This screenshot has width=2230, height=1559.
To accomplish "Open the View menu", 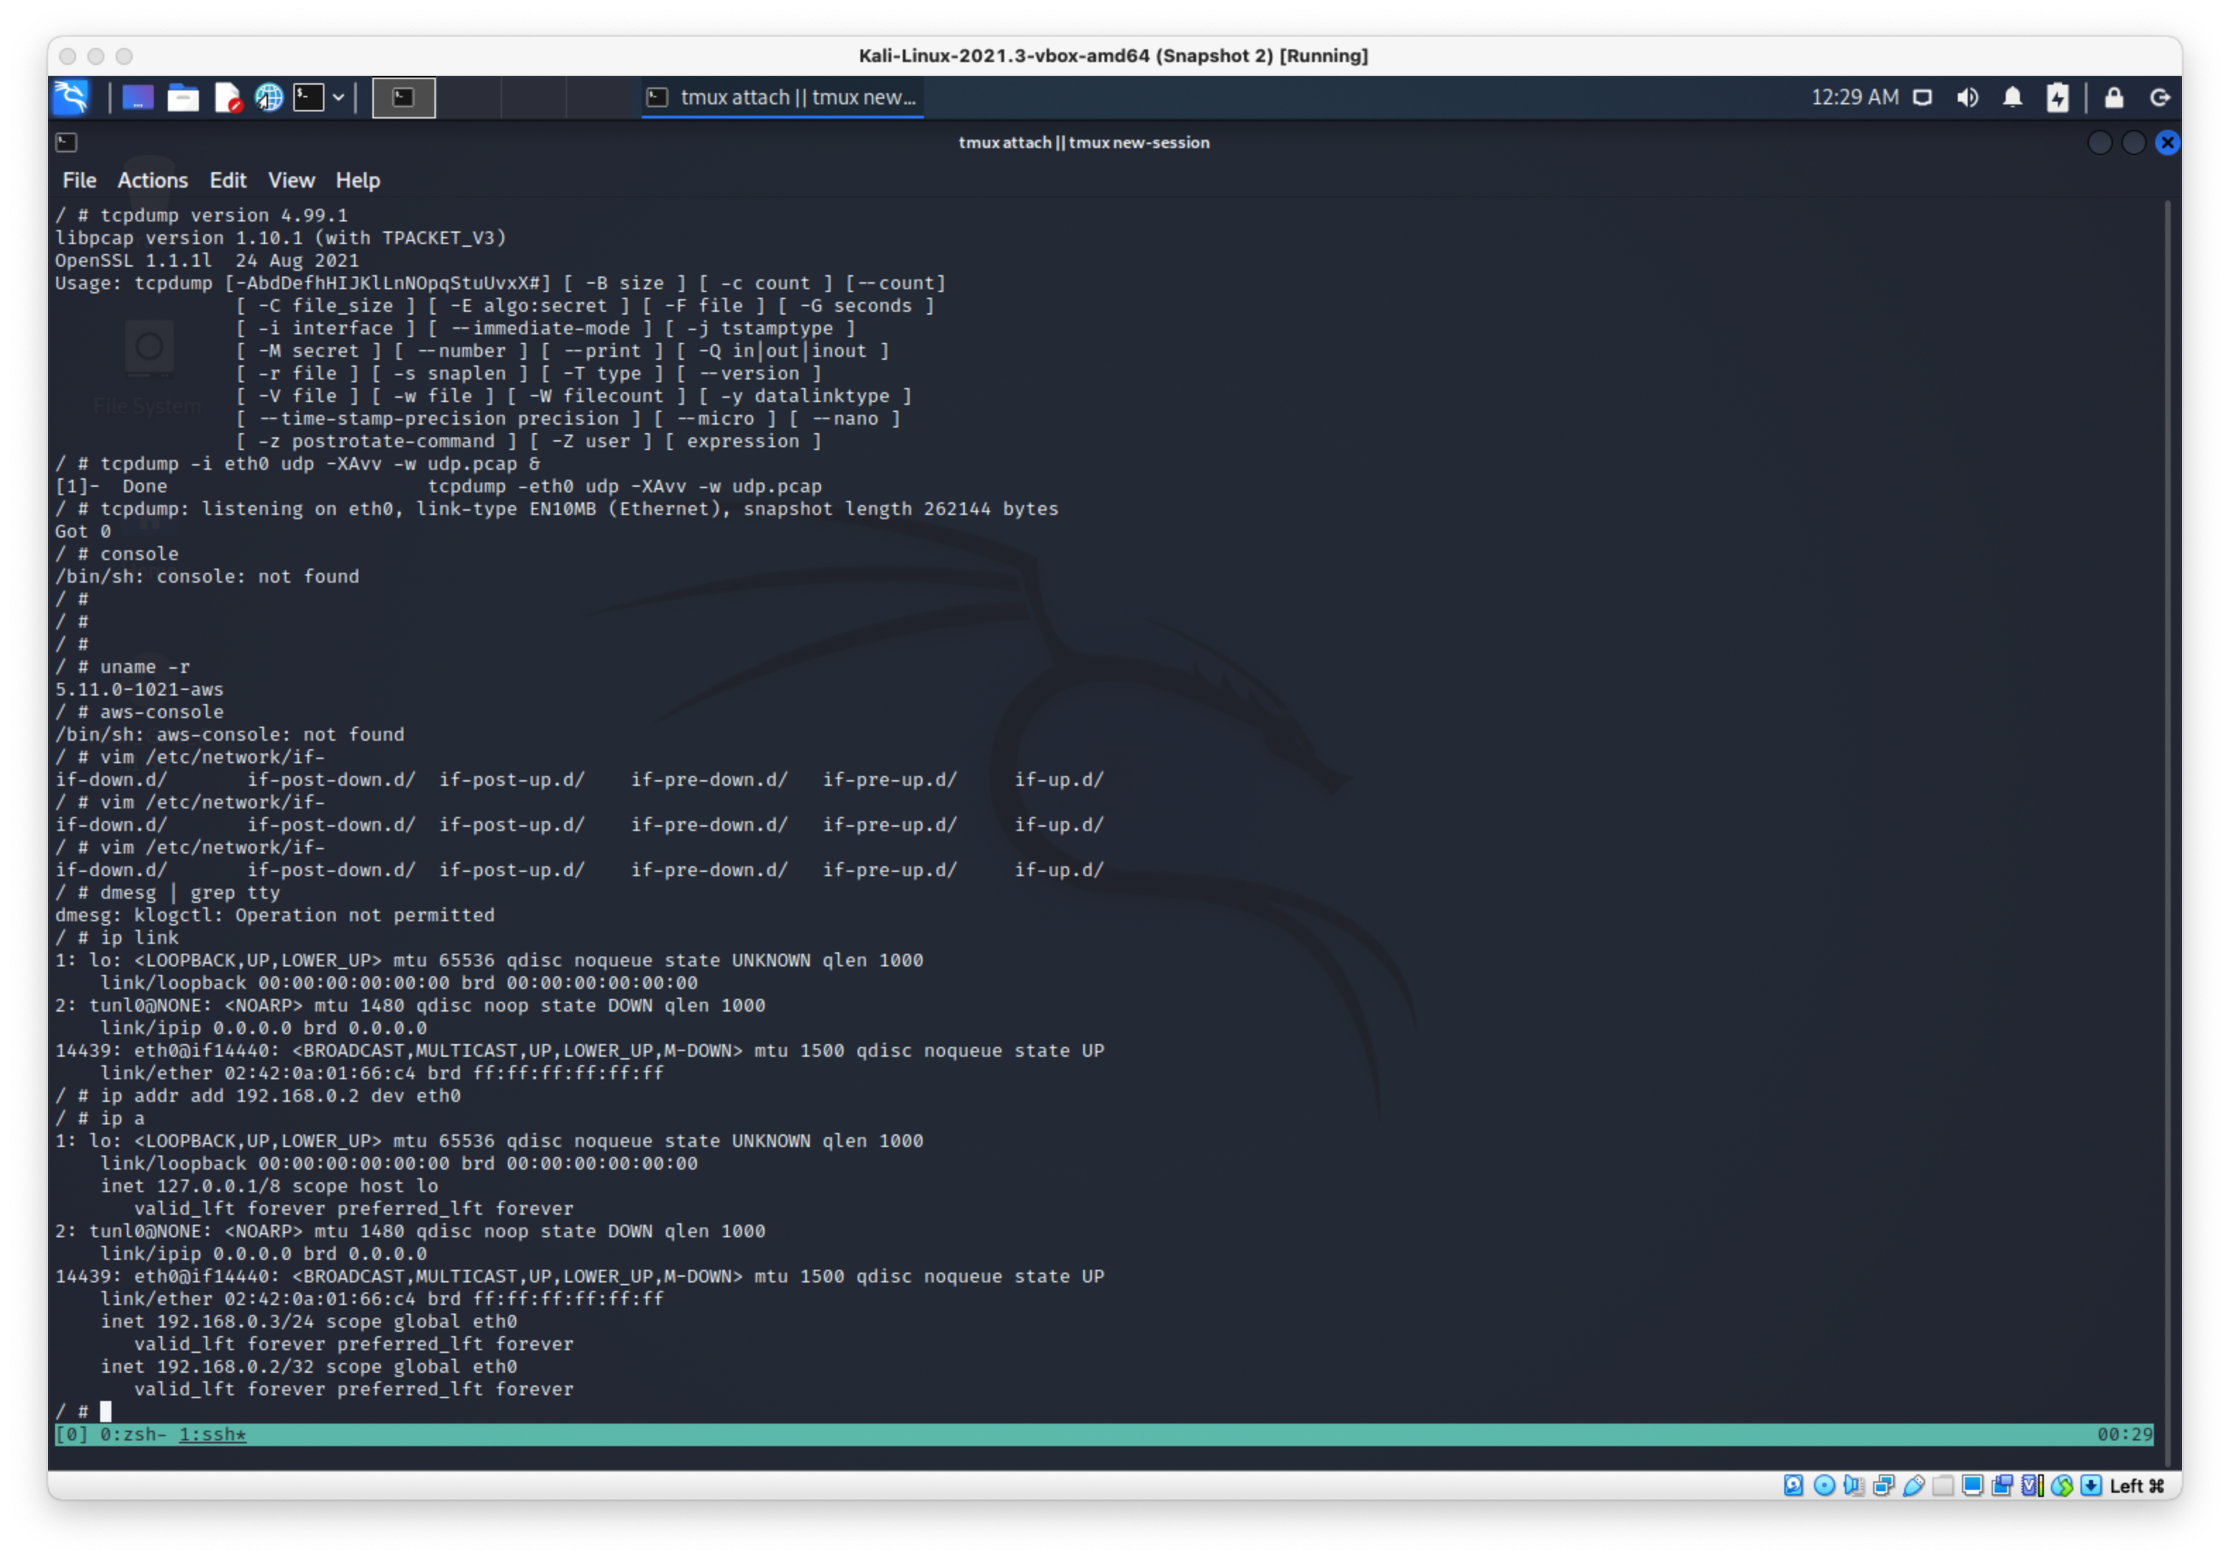I will [x=291, y=181].
